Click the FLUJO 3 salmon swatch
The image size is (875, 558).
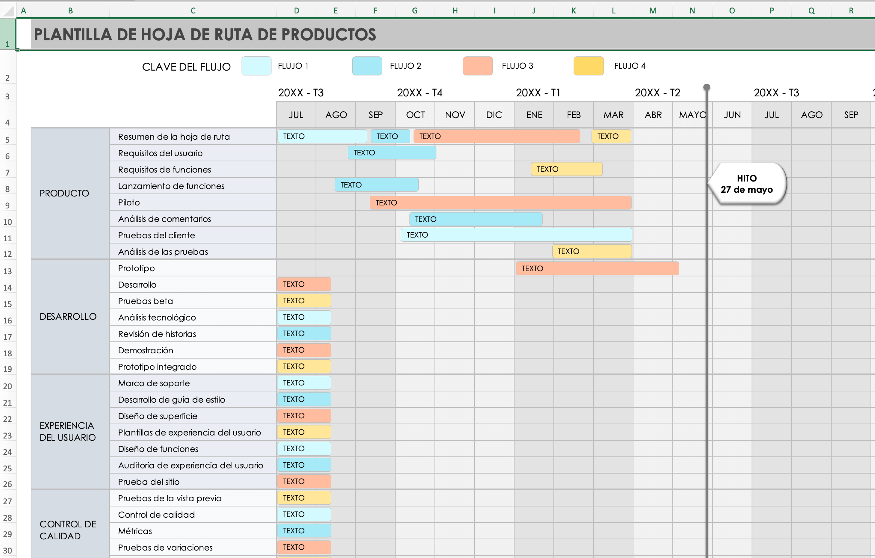[478, 66]
